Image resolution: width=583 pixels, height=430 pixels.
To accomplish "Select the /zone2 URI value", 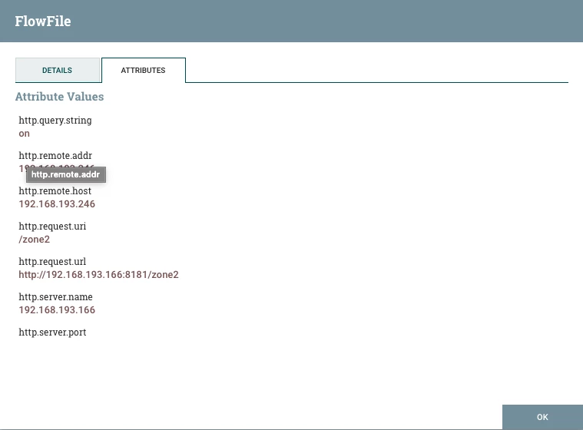I will [35, 240].
